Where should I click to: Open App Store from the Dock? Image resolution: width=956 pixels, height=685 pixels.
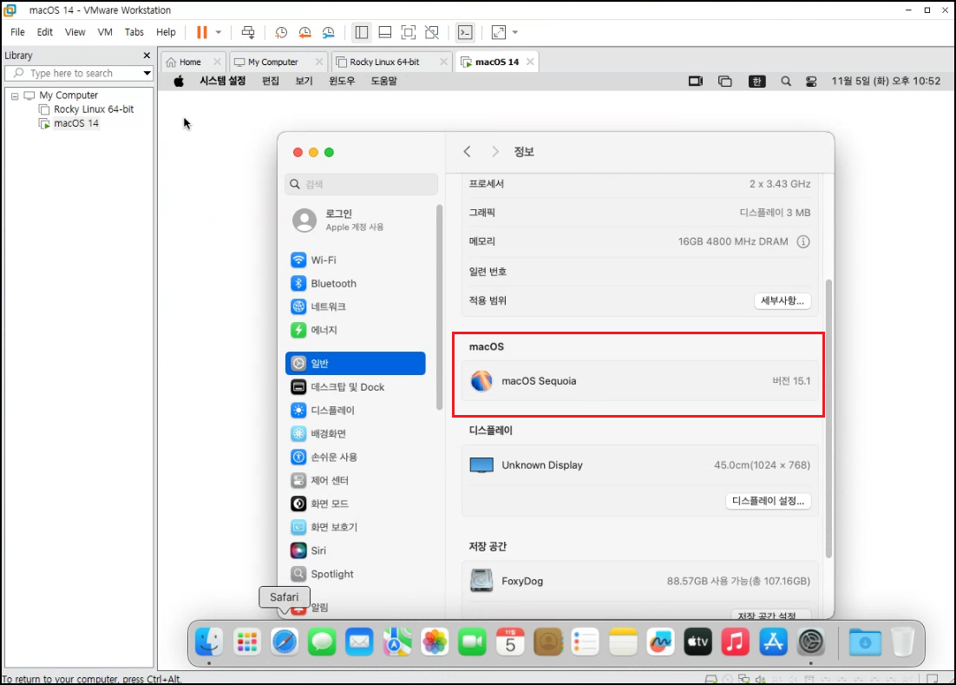tap(773, 642)
